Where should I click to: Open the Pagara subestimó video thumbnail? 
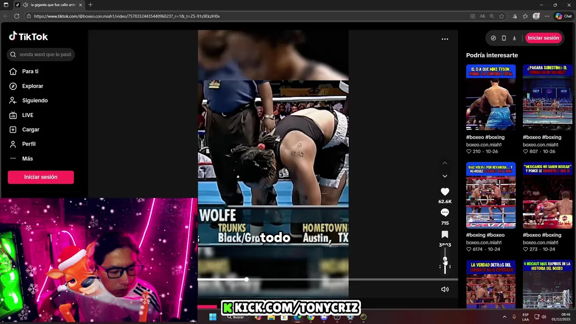coord(548,97)
